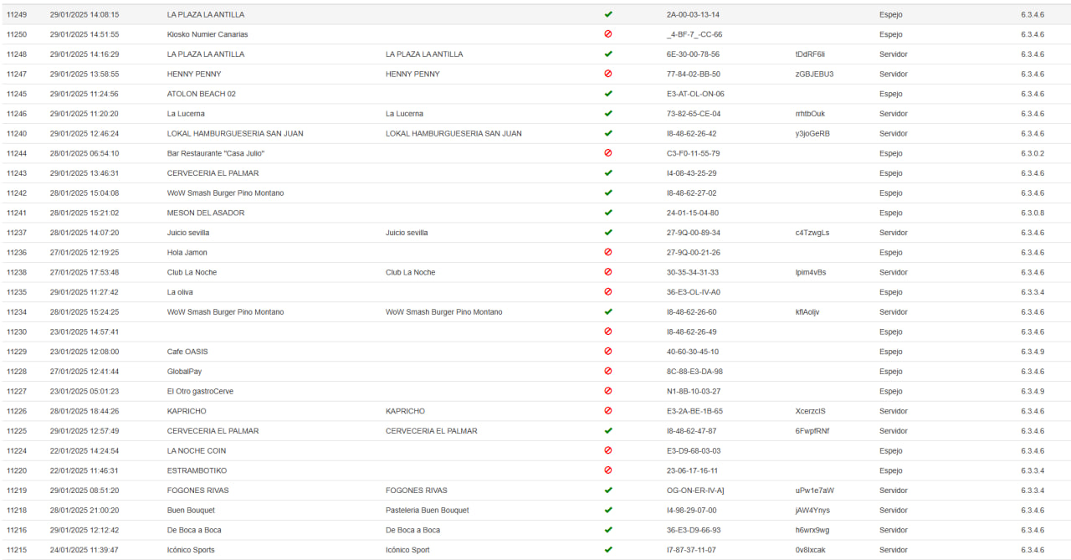Click the code h6wrx9wg

(x=812, y=530)
